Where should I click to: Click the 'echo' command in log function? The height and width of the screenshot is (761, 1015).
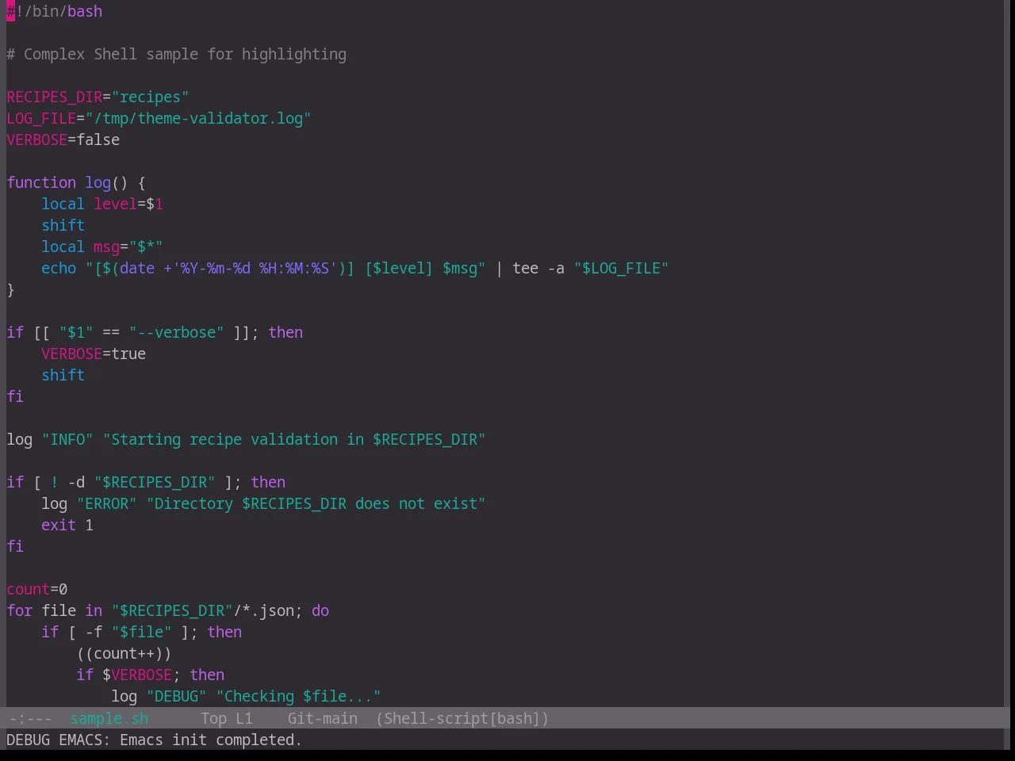coord(59,269)
